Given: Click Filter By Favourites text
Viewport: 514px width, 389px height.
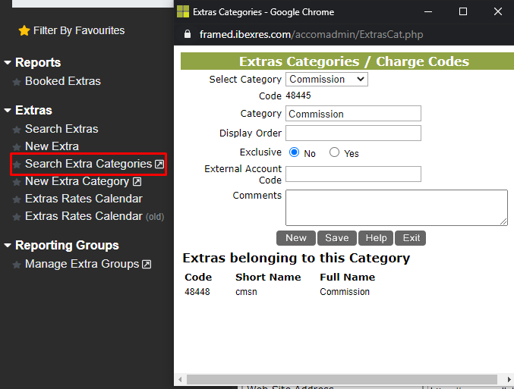Looking at the screenshot, I should (x=79, y=30).
